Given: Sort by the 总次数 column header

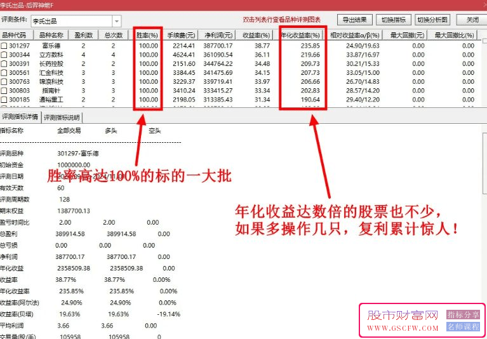Looking at the screenshot, I should tap(114, 35).
